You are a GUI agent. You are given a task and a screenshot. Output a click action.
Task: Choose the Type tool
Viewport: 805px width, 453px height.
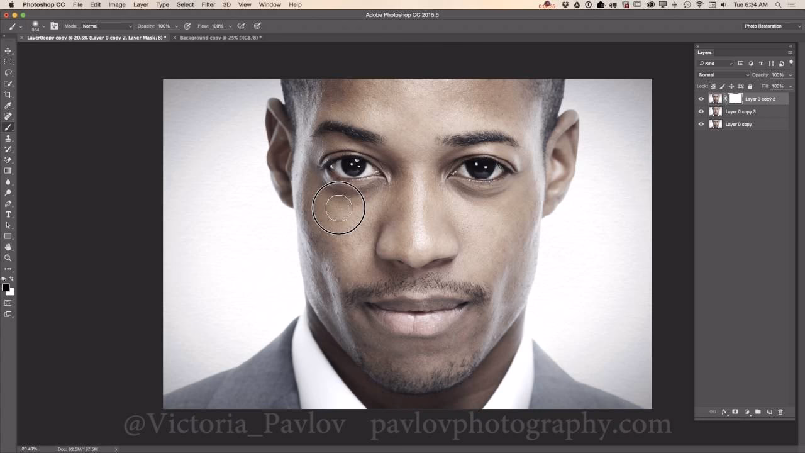(x=8, y=215)
